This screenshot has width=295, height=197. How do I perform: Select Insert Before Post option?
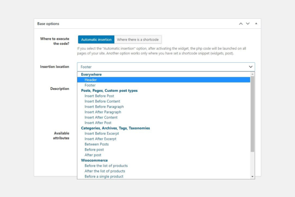(99, 96)
